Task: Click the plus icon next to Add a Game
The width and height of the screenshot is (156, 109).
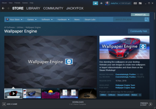Action: (x=4, y=104)
